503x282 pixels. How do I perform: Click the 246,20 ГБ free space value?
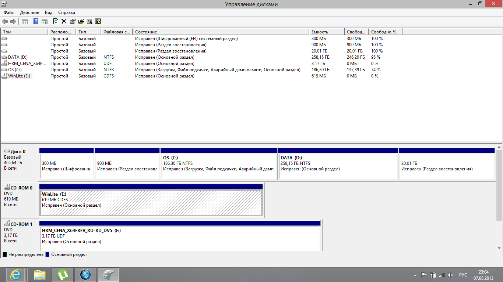[x=355, y=57]
